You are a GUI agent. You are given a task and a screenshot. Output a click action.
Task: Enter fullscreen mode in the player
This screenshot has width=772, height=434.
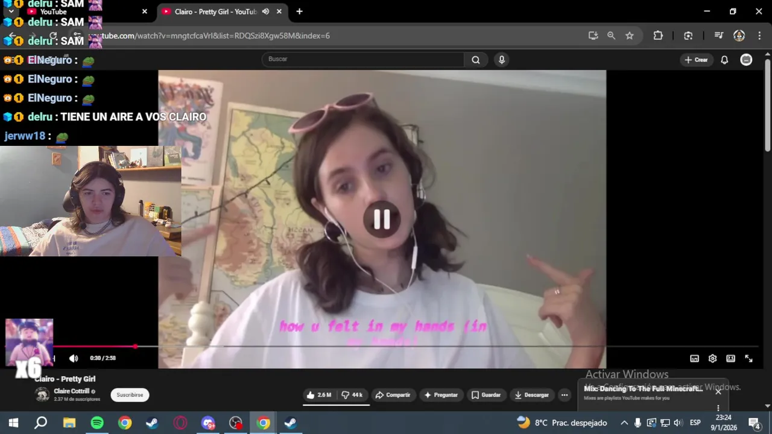[748, 358]
